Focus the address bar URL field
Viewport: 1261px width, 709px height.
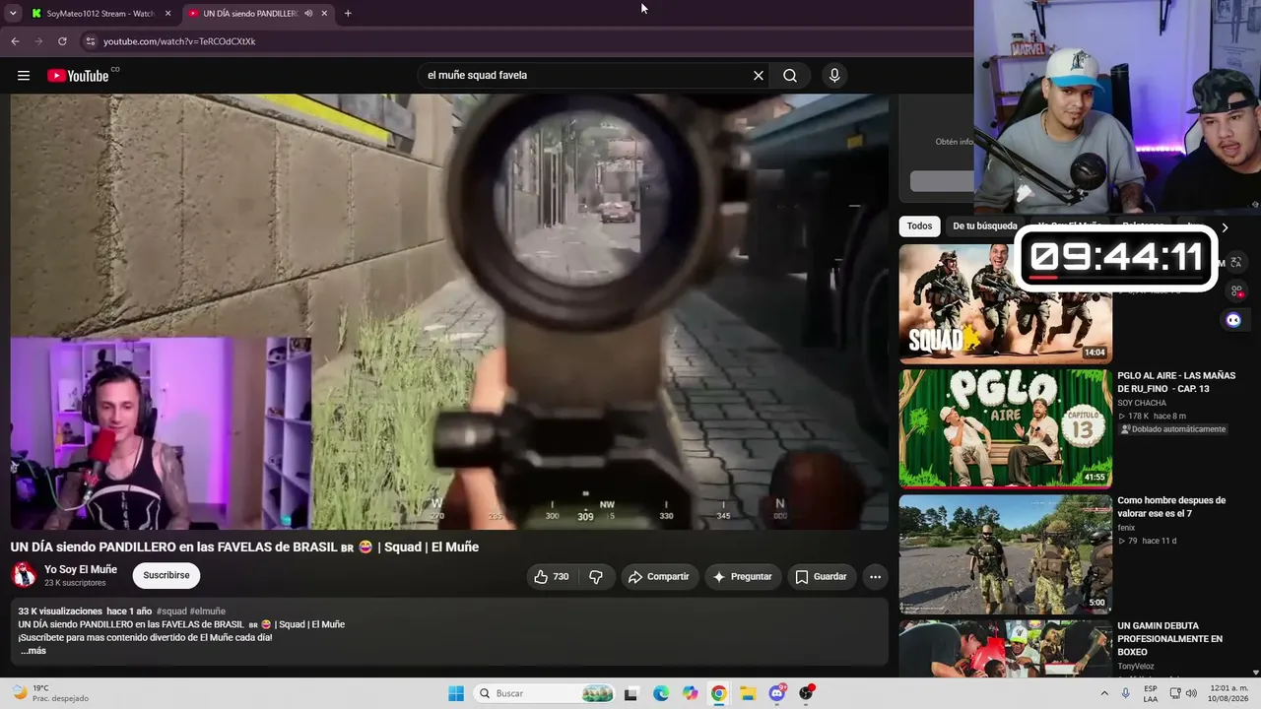click(522, 41)
